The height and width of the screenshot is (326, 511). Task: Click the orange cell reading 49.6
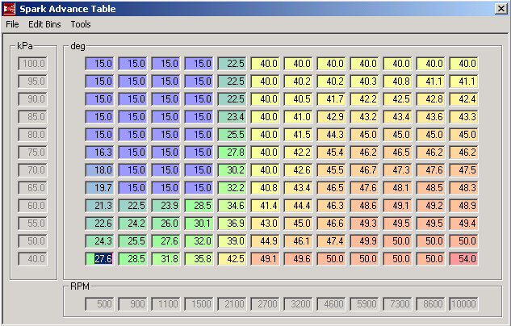[297, 258]
